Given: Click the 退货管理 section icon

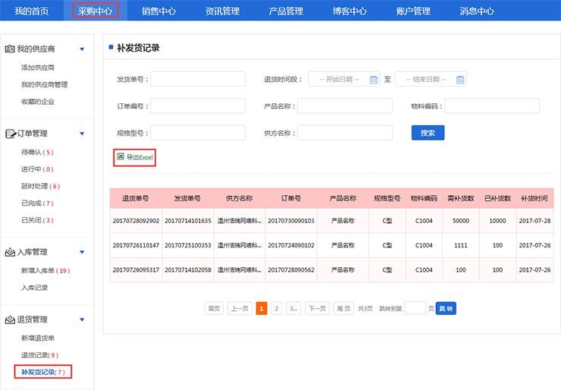Looking at the screenshot, I should click(x=10, y=319).
